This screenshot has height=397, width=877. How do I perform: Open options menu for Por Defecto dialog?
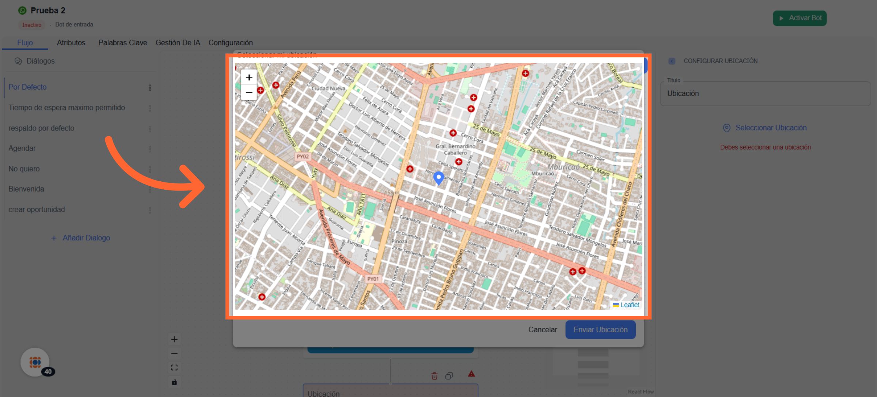pyautogui.click(x=150, y=88)
